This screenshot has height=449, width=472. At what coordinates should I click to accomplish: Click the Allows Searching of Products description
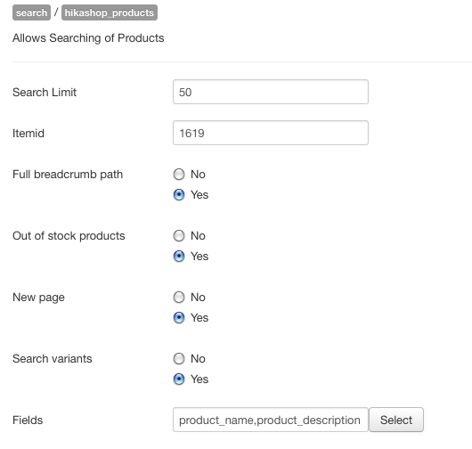88,38
